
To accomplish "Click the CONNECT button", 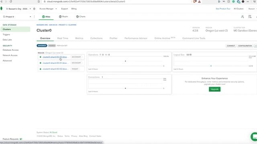I will (x=231, y=46).
